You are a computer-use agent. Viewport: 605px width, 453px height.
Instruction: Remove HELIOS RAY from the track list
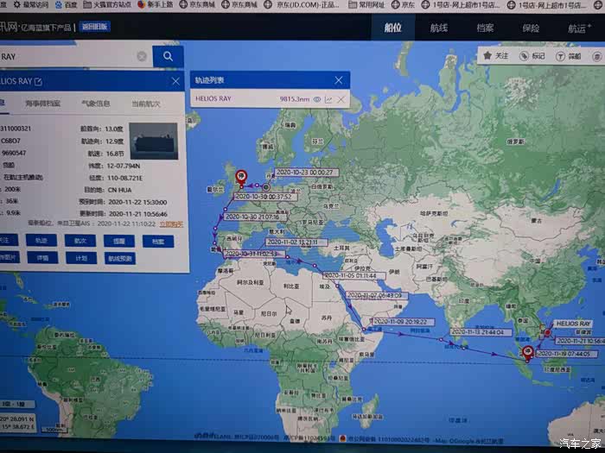click(x=341, y=99)
